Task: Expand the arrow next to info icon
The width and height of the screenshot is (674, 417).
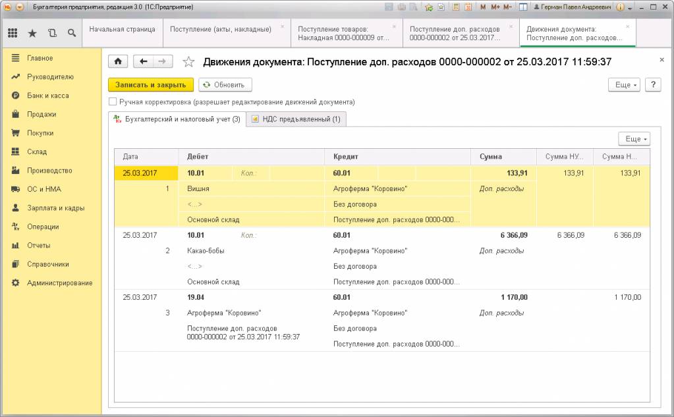Action: pyautogui.click(x=630, y=8)
